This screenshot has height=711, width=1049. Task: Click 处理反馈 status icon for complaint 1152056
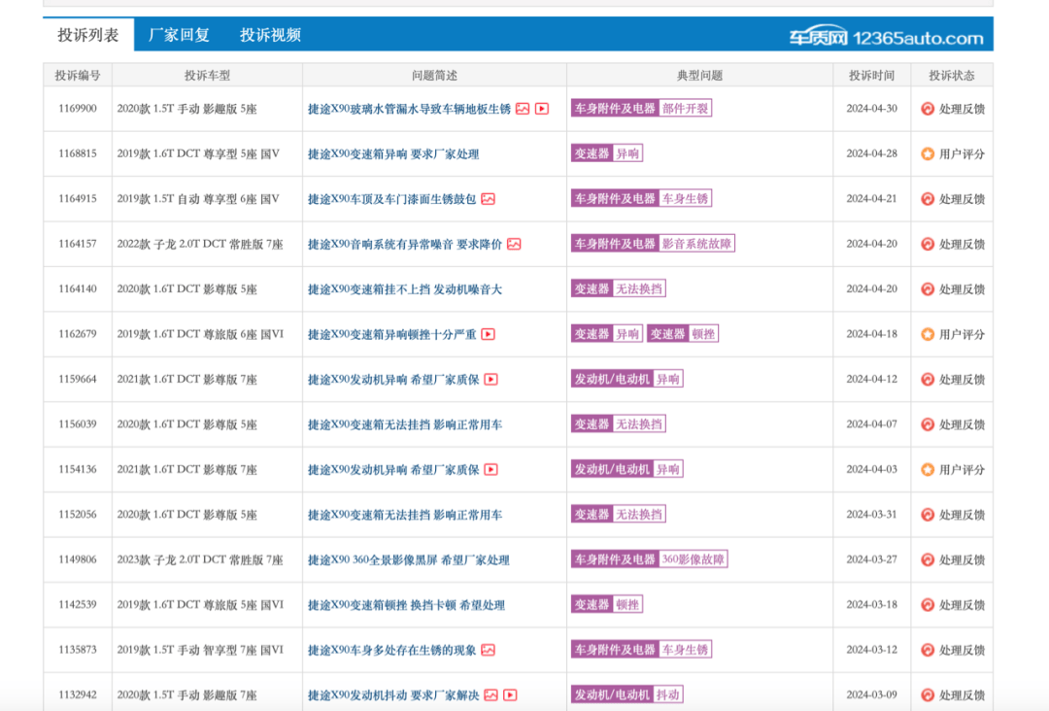click(x=928, y=515)
